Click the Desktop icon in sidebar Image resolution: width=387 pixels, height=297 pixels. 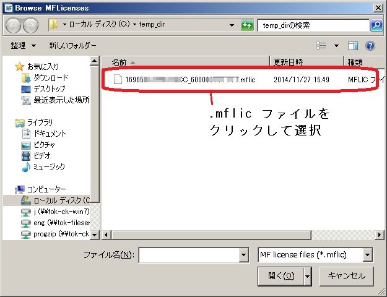point(25,89)
